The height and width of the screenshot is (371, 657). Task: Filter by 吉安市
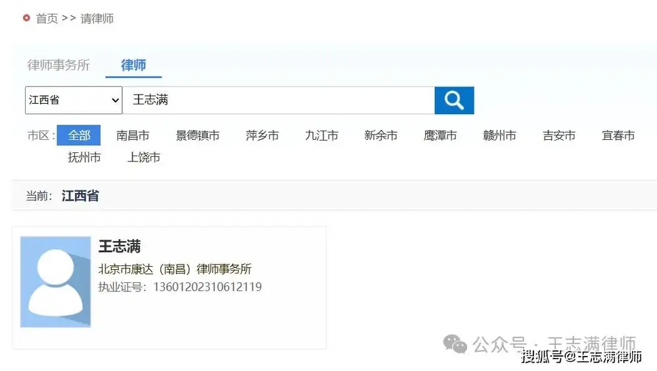559,135
